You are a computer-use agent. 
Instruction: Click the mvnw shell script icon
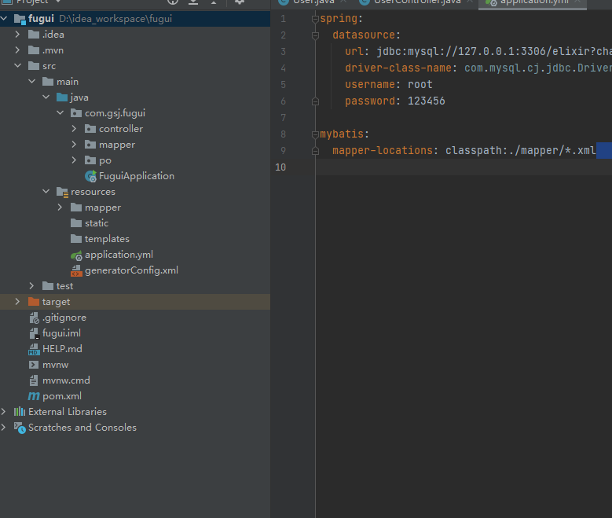(x=34, y=365)
